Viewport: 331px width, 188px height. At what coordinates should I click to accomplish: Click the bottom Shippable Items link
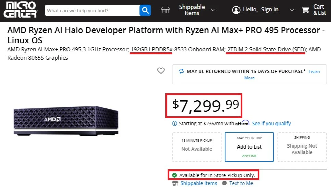pos(199,183)
